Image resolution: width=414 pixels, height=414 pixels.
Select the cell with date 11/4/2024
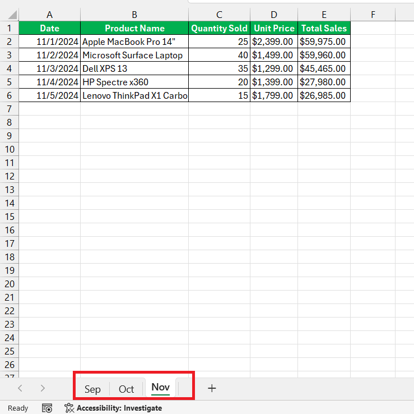50,82
